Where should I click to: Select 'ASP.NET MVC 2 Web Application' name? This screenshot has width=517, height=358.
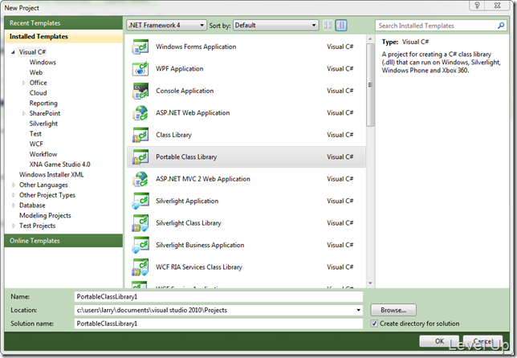click(203, 179)
